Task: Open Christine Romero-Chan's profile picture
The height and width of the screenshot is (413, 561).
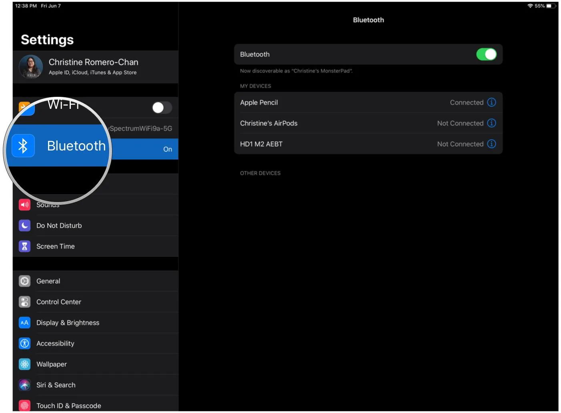Action: [x=31, y=67]
